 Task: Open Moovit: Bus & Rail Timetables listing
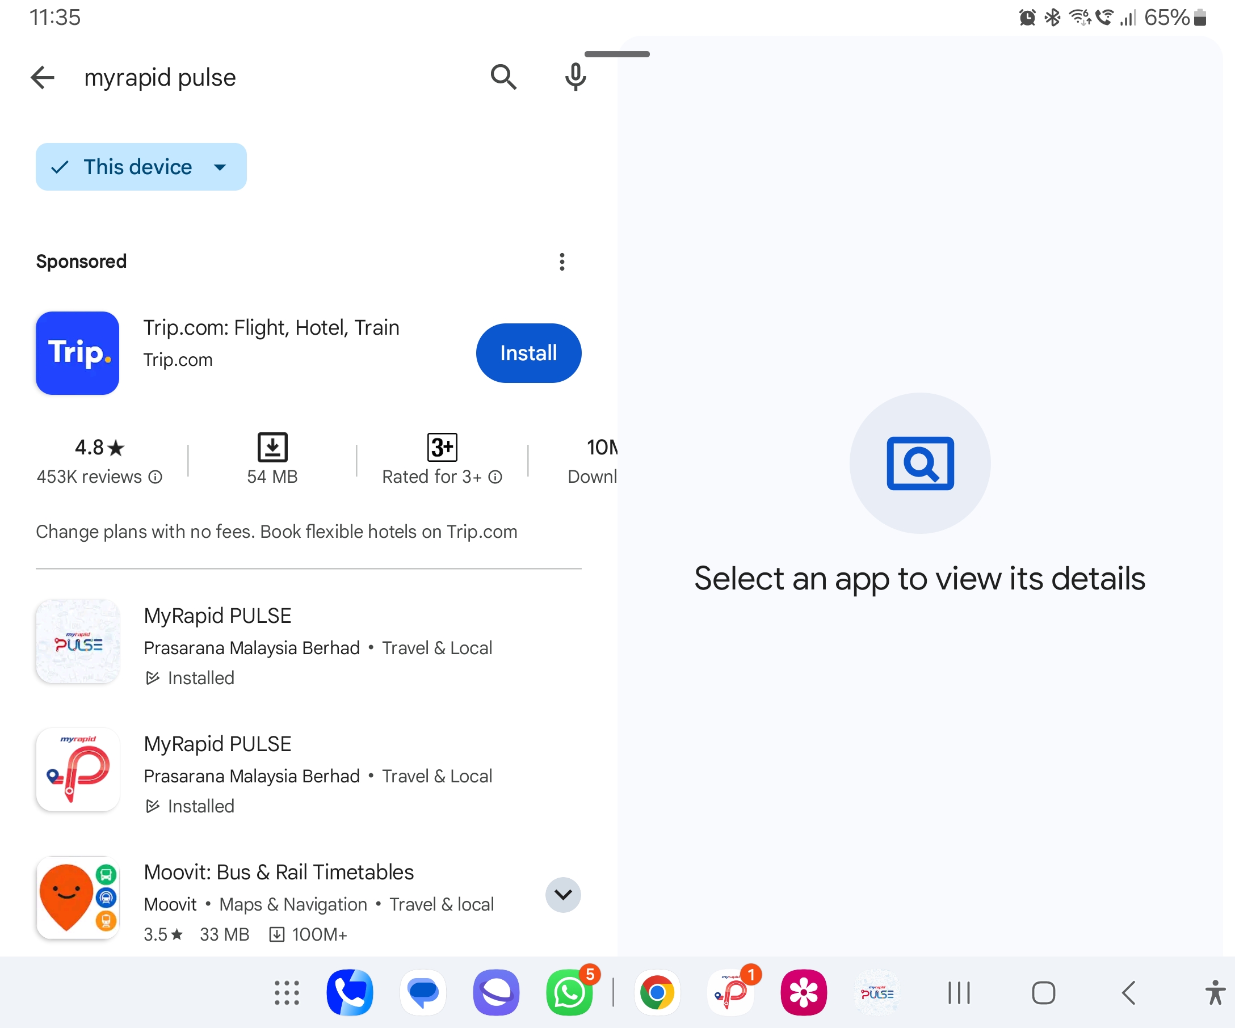[309, 901]
